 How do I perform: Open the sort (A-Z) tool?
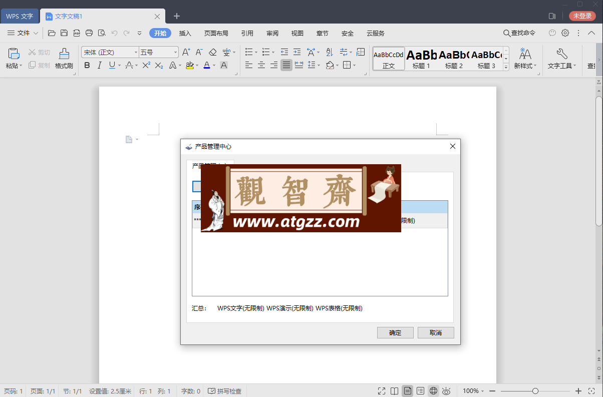click(330, 52)
